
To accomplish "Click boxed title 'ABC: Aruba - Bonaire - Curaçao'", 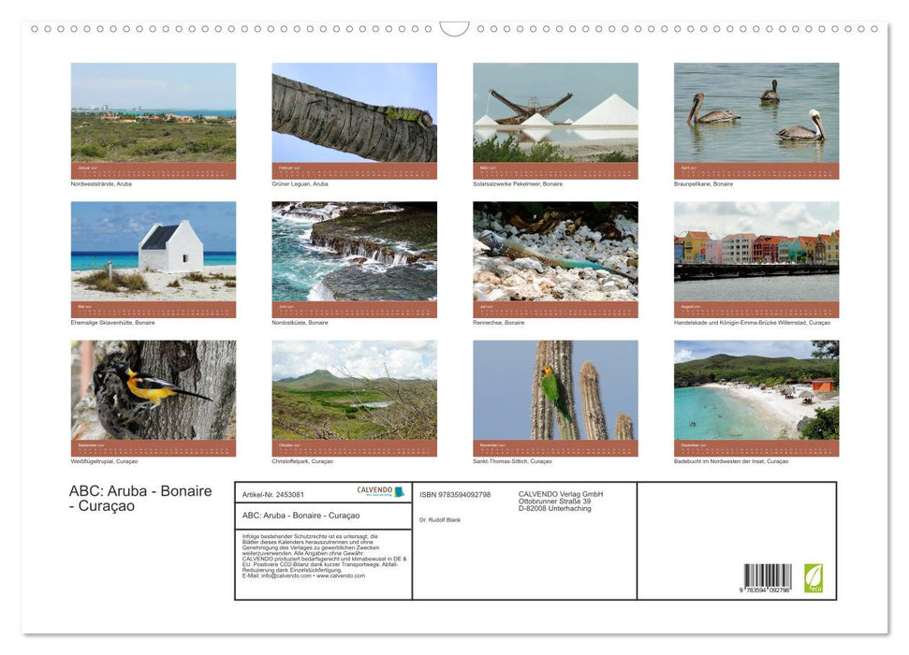I will (x=301, y=516).
